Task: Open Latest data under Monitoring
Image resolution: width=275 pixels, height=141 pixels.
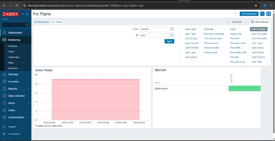Action: (14, 57)
